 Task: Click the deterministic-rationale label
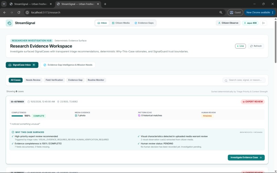(x=251, y=132)
